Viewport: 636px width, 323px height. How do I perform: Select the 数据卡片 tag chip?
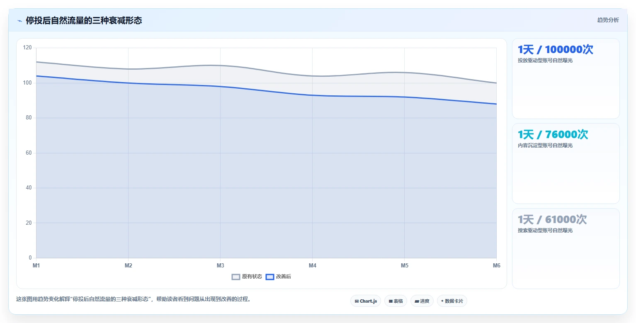coord(452,301)
